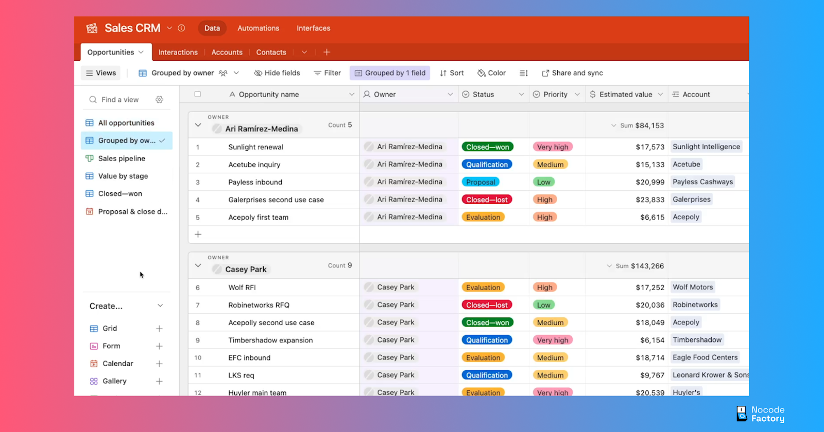Open the view name dropdown chevron

[x=236, y=73]
